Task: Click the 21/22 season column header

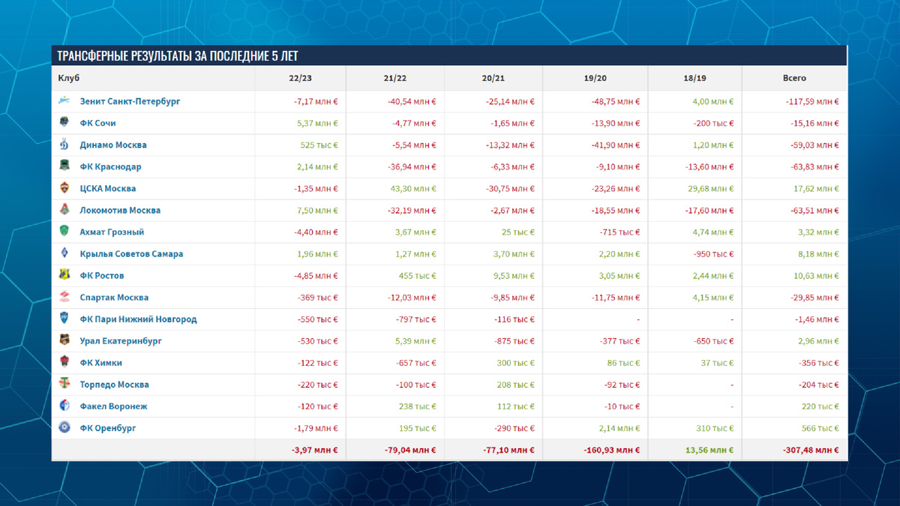Action: [394, 78]
